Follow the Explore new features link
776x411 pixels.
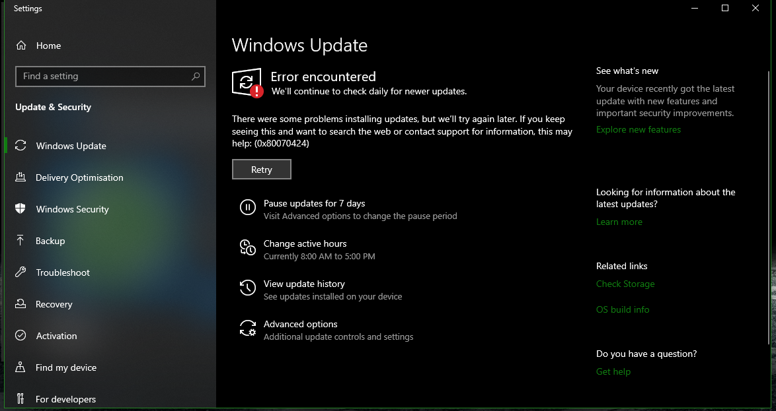tap(639, 129)
